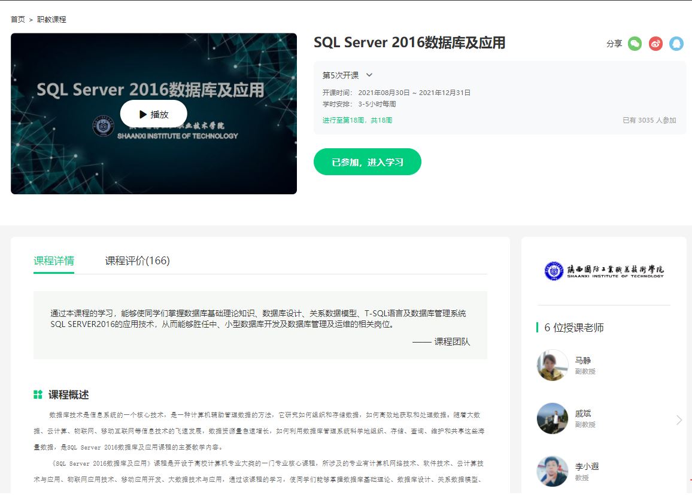Expand the 第5次开课 session dropdown
The width and height of the screenshot is (692, 495).
tap(369, 75)
